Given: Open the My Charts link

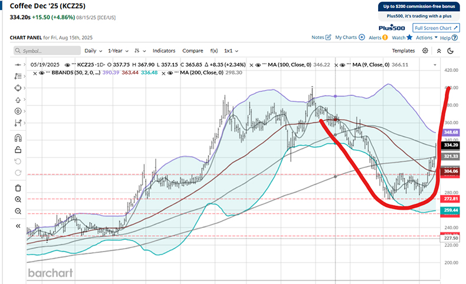Looking at the screenshot, I should [x=350, y=37].
